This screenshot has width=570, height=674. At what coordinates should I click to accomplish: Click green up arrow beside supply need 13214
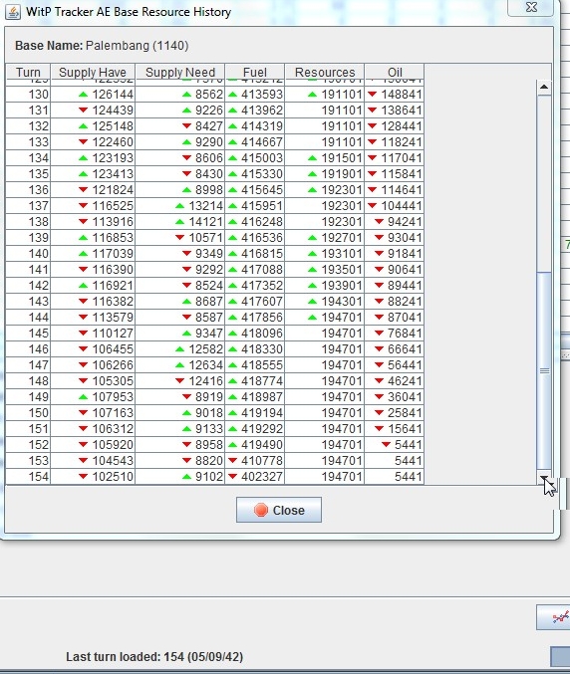[179, 206]
